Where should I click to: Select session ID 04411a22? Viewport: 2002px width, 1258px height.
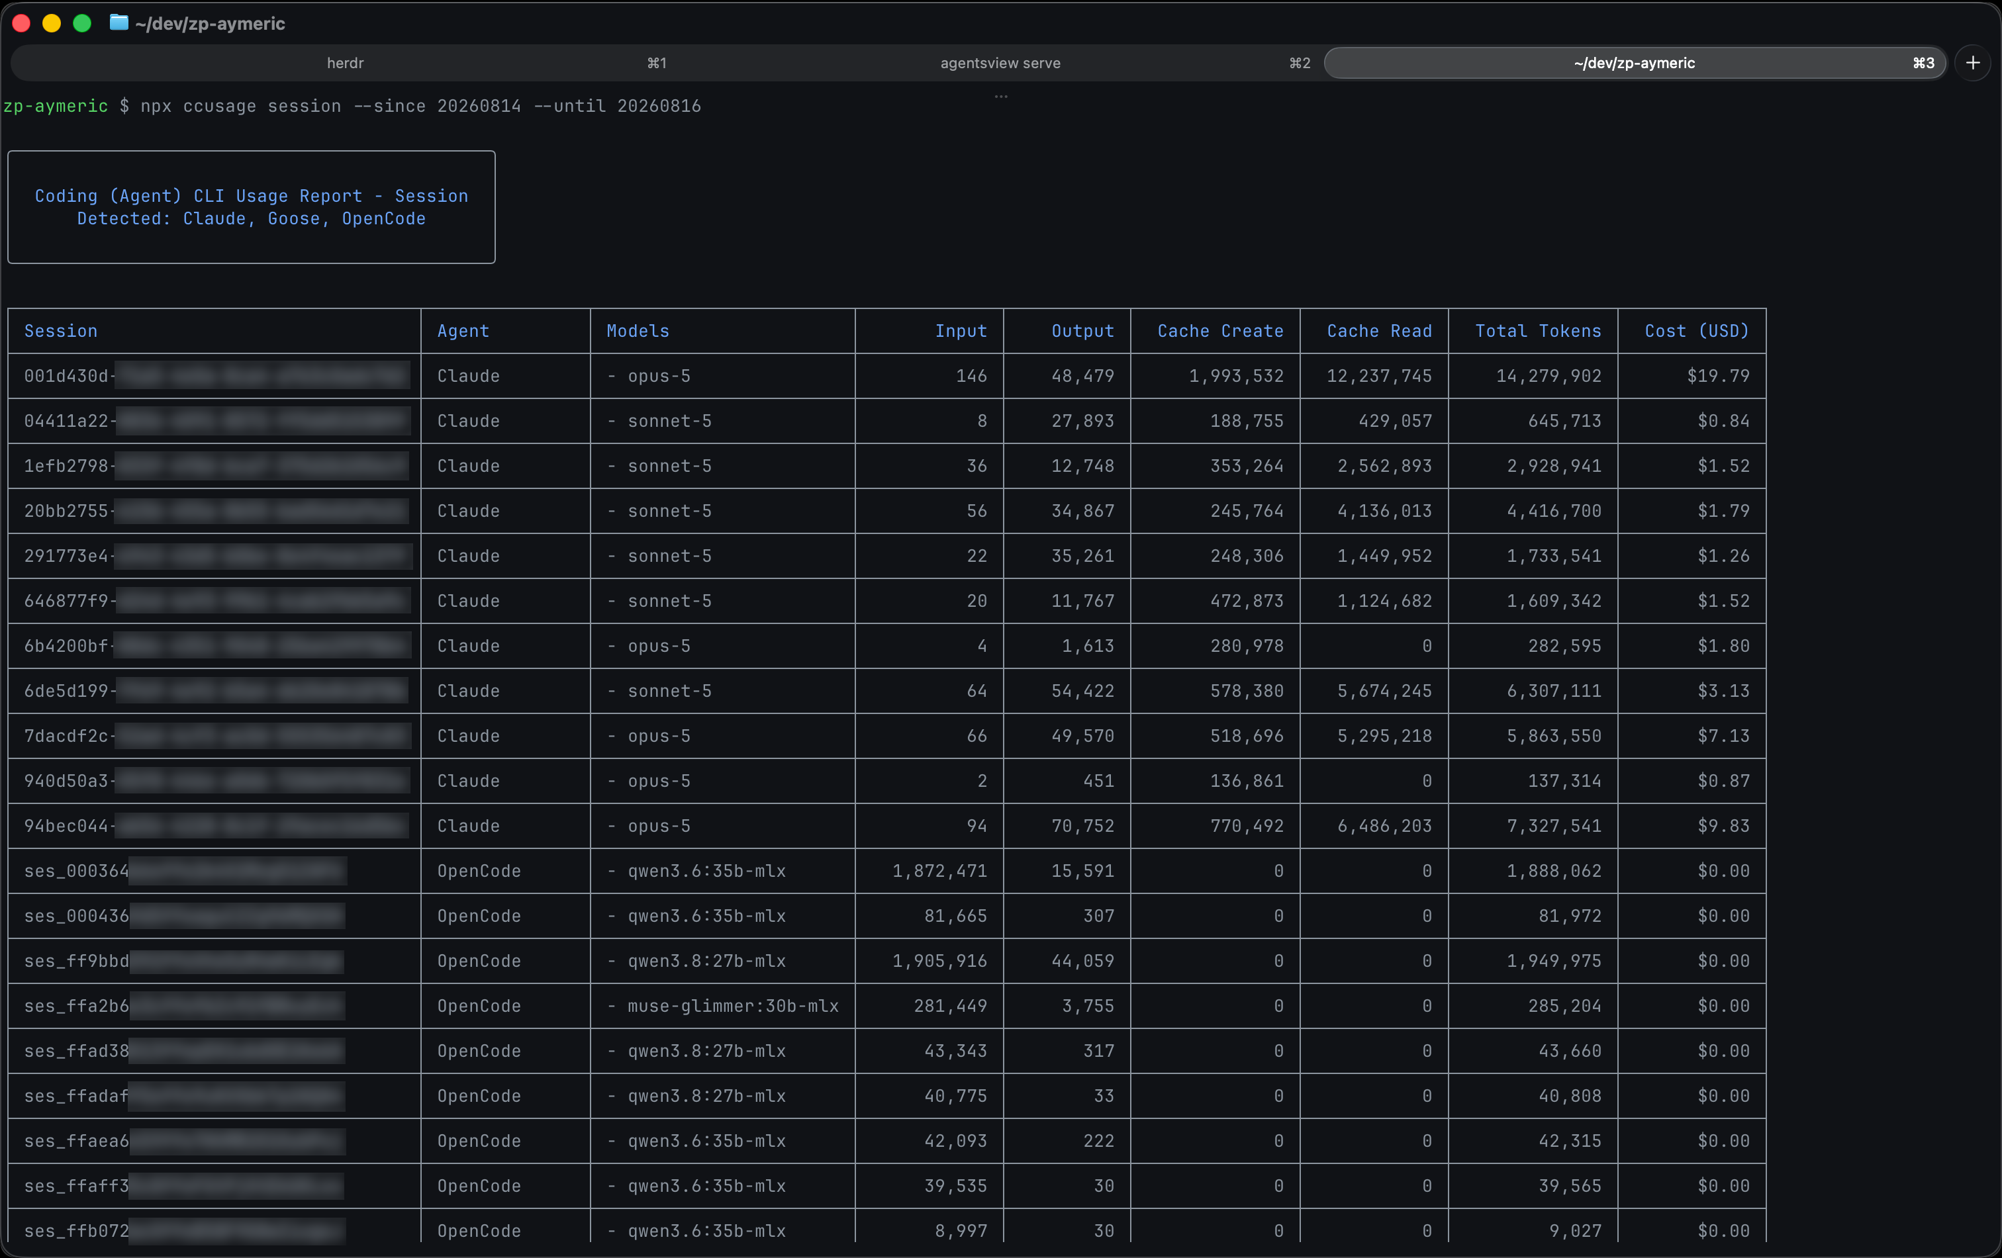[x=66, y=422]
